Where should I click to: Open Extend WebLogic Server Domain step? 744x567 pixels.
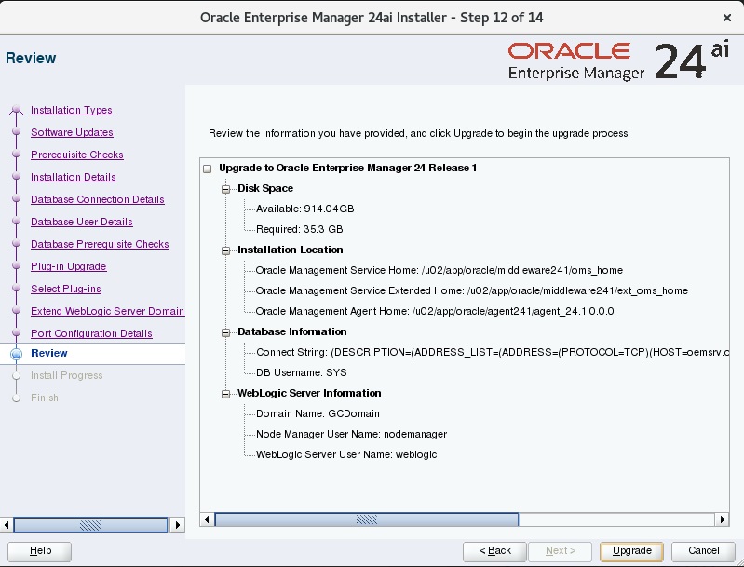(107, 311)
